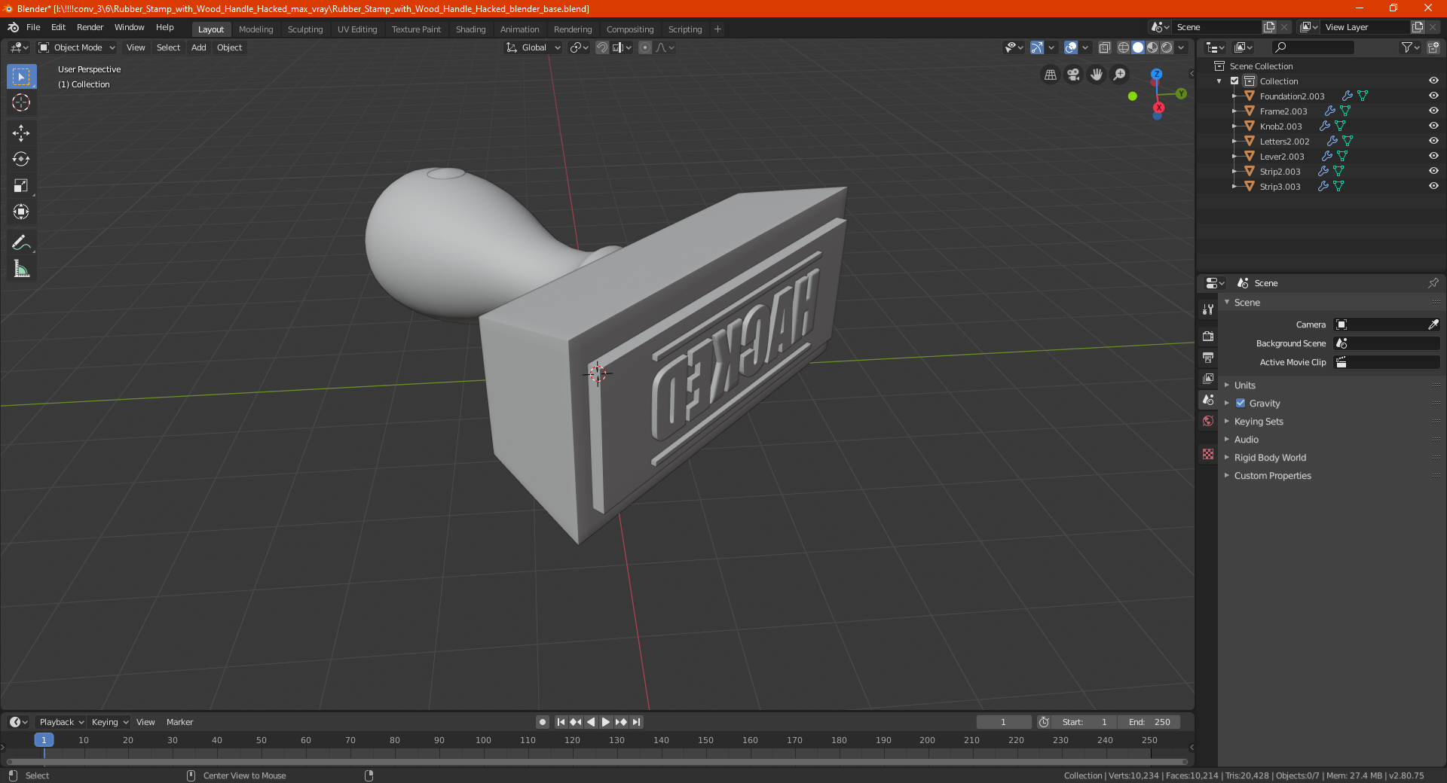Uncheck the Gravity checkbox
The height and width of the screenshot is (783, 1447).
tap(1241, 403)
